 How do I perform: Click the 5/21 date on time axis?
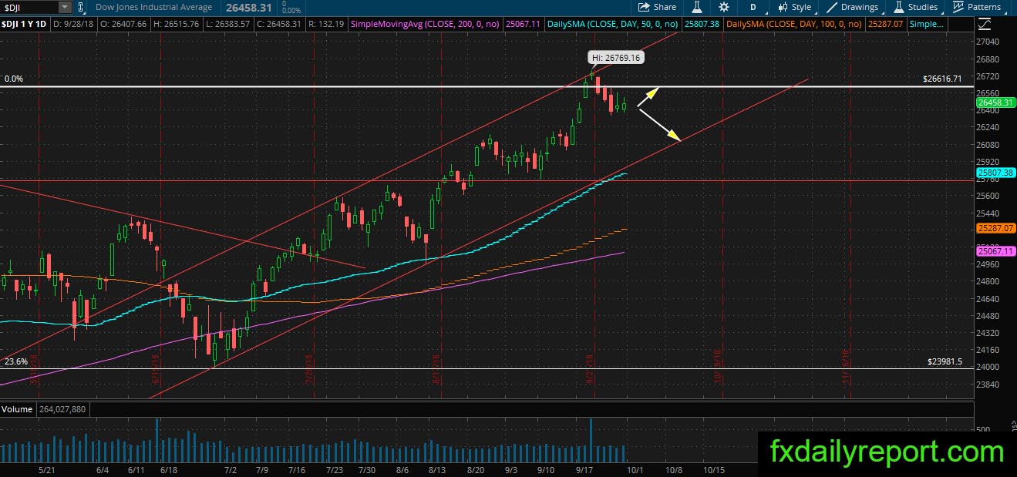(48, 469)
